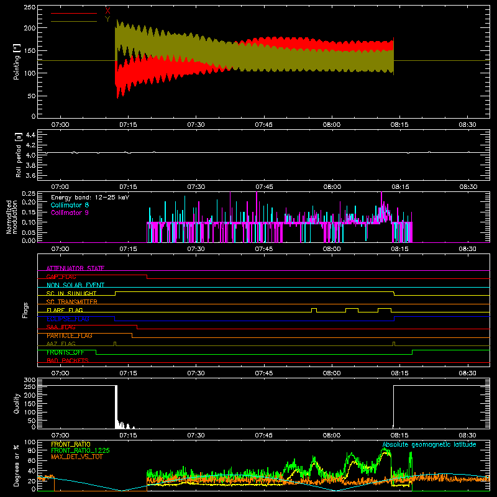Click the 250 value on Pointing axis
The width and height of the screenshot is (497, 497).
tap(29, 7)
